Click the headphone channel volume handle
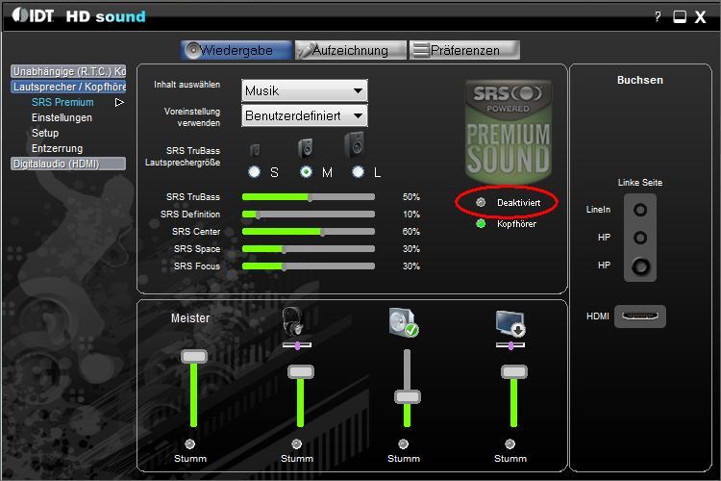 click(301, 371)
